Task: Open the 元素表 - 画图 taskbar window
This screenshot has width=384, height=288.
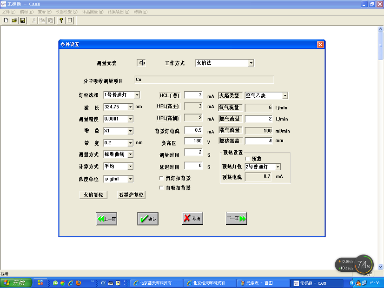Action: point(261,282)
